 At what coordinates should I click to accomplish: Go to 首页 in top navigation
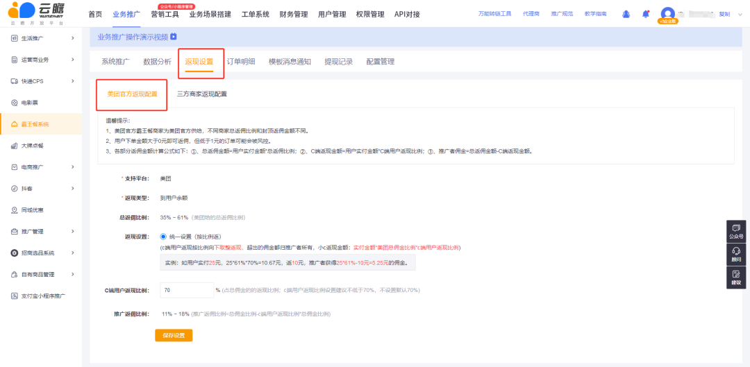coord(95,15)
